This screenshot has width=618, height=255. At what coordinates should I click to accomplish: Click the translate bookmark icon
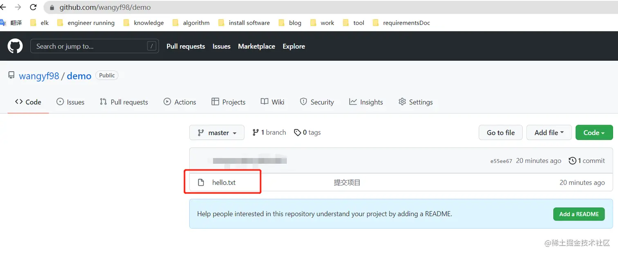coord(3,23)
